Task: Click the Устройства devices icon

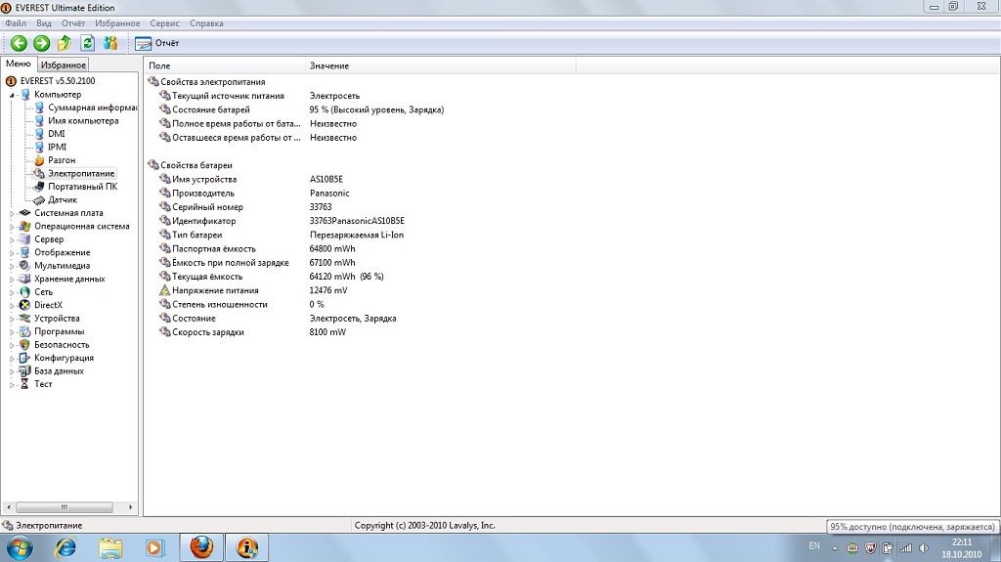Action: (x=24, y=318)
